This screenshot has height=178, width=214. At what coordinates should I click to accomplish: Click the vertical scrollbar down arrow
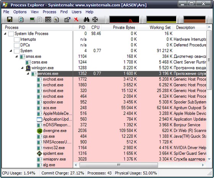pyautogui.click(x=209, y=159)
